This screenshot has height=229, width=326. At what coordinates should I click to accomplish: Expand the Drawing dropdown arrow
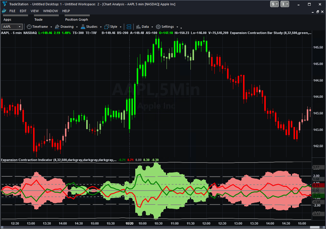77,27
